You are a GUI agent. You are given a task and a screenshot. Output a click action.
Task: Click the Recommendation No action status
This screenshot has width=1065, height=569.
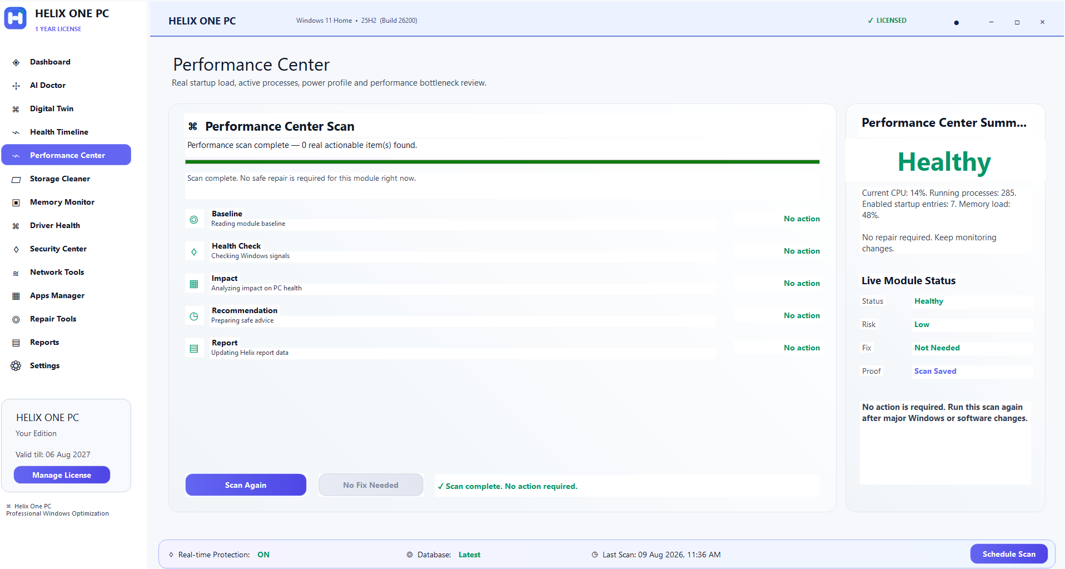tap(802, 315)
